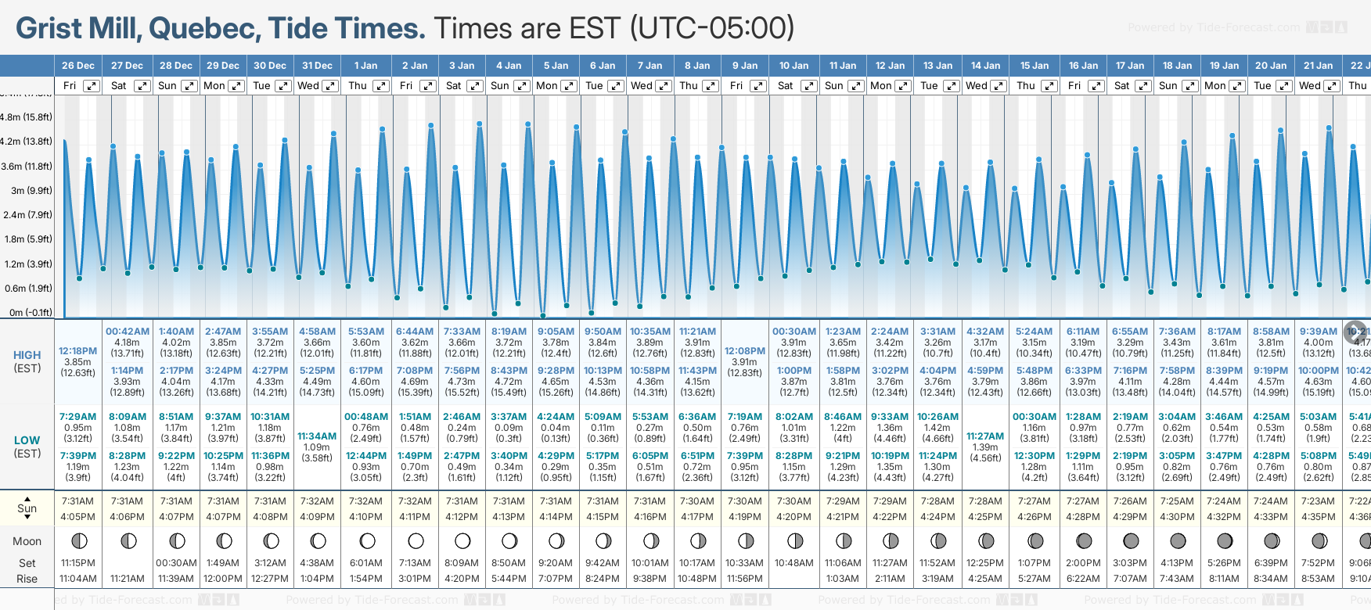Select the 27 Dec date header
1371x610 pixels.
[127, 66]
